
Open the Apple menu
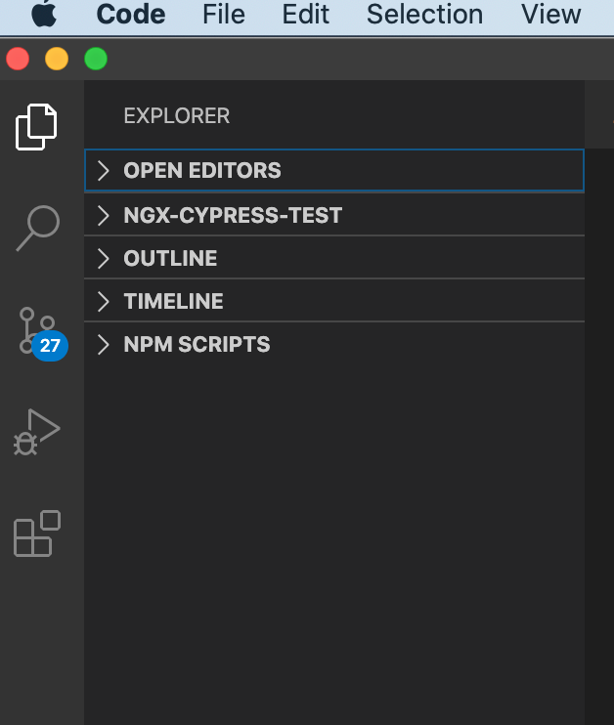click(x=44, y=15)
